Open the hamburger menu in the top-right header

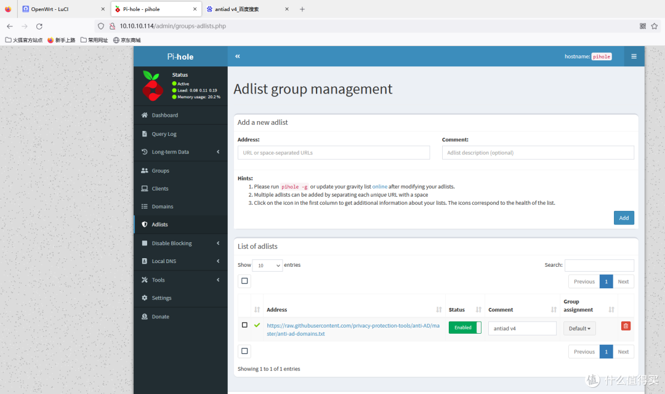click(634, 57)
